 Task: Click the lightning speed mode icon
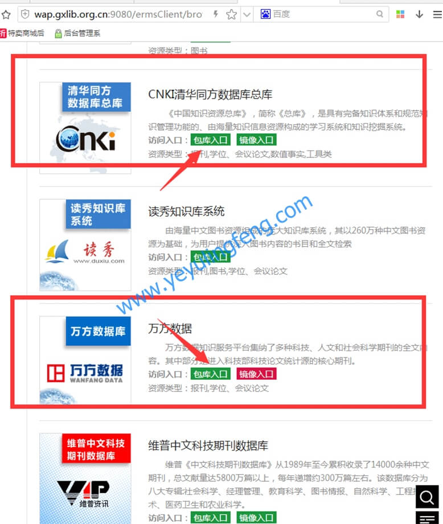[x=216, y=14]
